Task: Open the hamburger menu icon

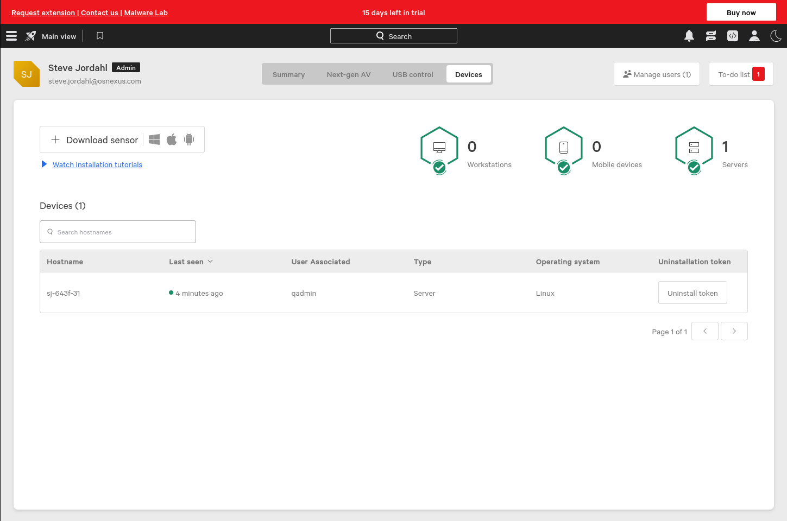Action: (x=11, y=36)
